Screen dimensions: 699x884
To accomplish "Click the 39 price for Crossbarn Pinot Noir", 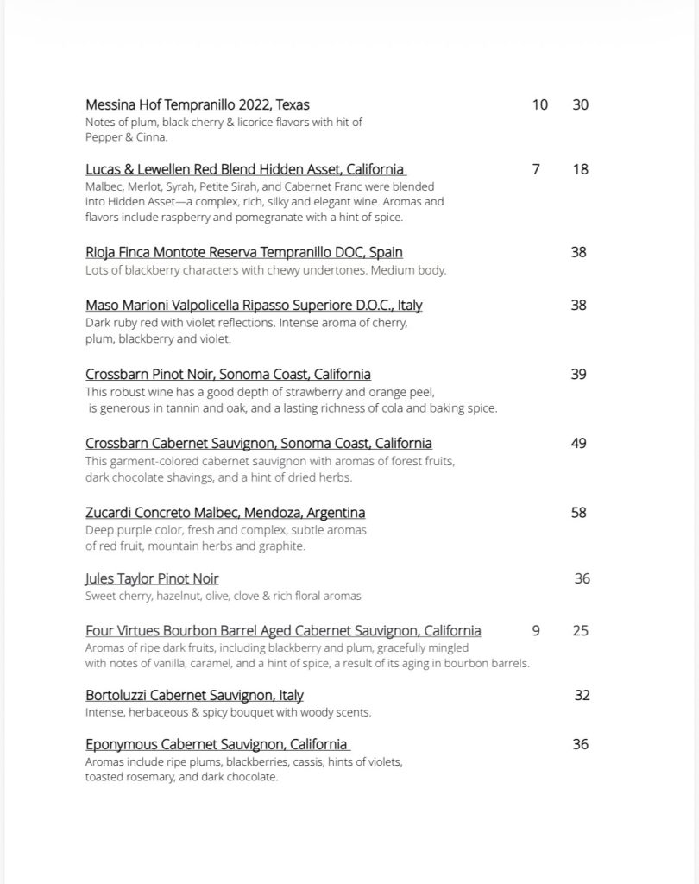I will pos(578,375).
